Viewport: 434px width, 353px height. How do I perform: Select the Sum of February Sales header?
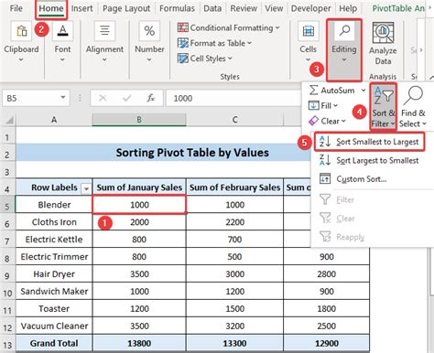click(x=234, y=187)
